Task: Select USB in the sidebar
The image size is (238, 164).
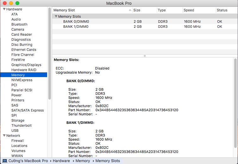Action: 15,131
